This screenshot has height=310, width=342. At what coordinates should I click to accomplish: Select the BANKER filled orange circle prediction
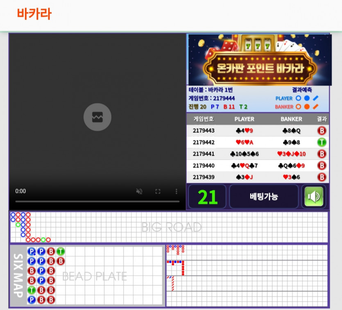click(x=307, y=107)
